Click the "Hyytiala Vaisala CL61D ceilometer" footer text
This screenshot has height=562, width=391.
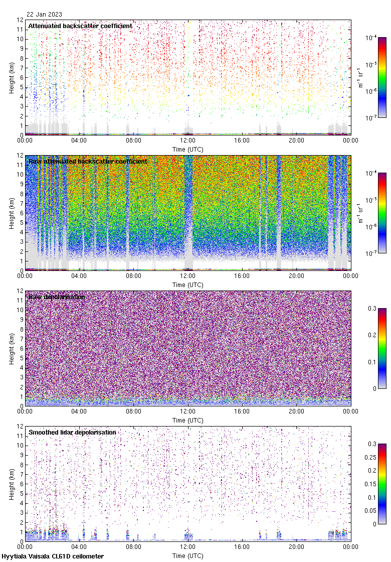pos(53,556)
